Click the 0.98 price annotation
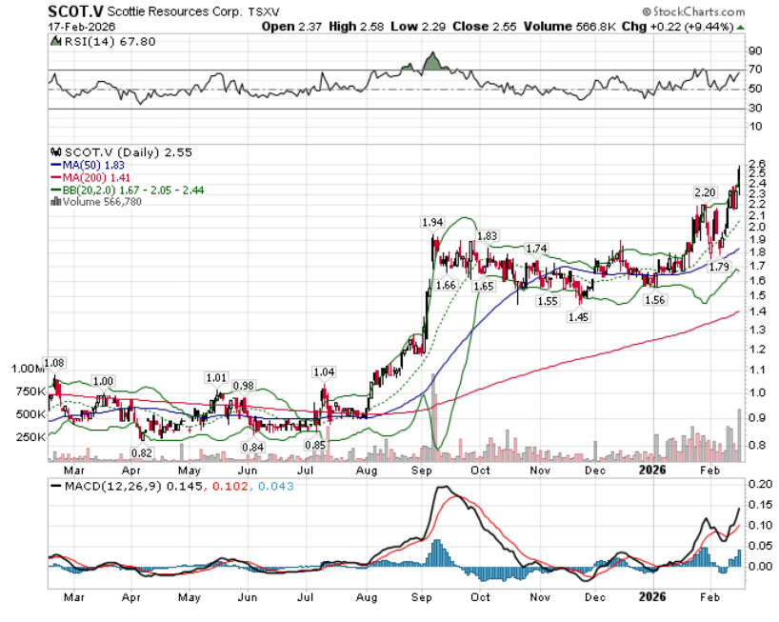The height and width of the screenshot is (622, 779). pyautogui.click(x=244, y=386)
